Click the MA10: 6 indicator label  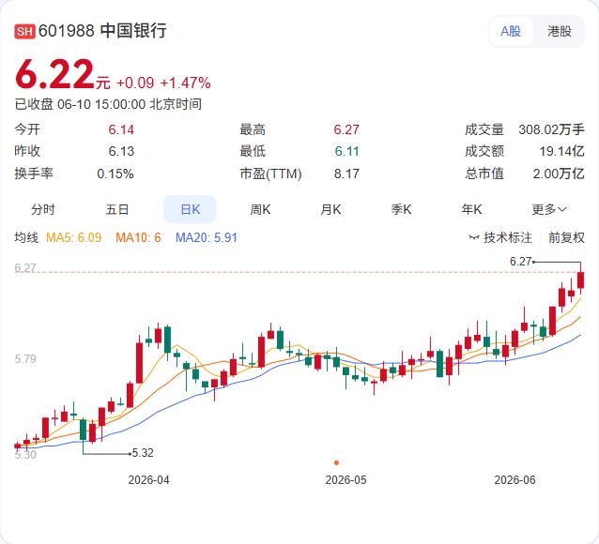point(138,238)
